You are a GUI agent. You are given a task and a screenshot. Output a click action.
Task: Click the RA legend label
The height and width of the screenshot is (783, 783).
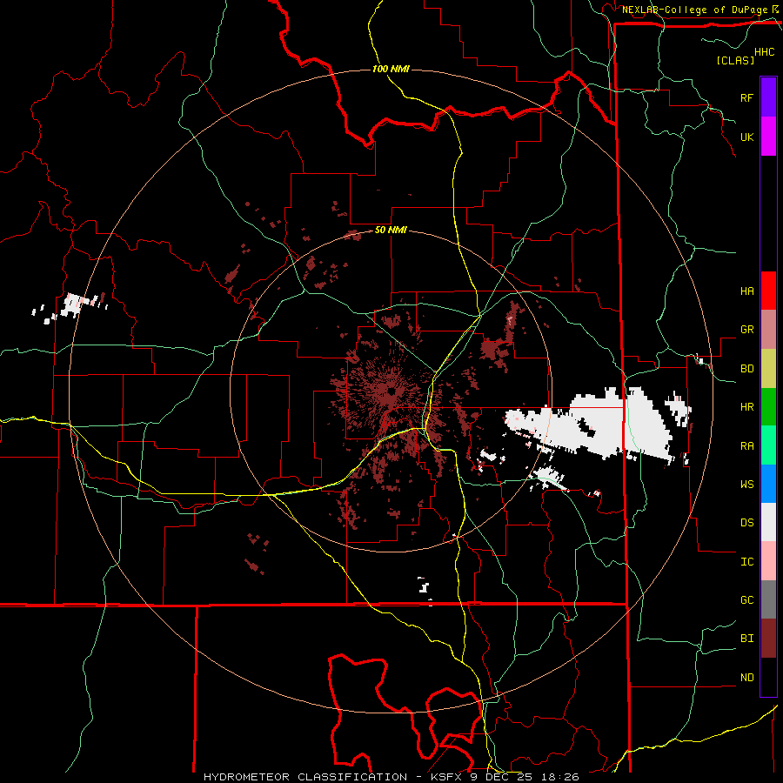[x=746, y=446]
